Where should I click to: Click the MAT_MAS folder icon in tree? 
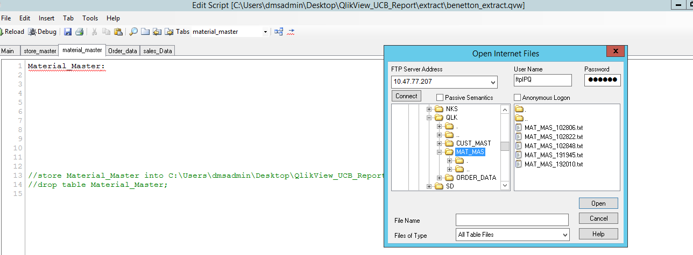[449, 152]
